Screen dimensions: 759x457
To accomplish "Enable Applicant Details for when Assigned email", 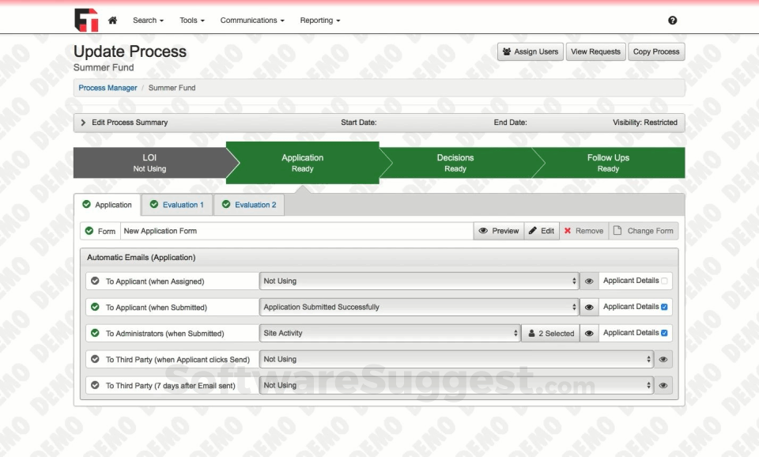I will (x=664, y=281).
